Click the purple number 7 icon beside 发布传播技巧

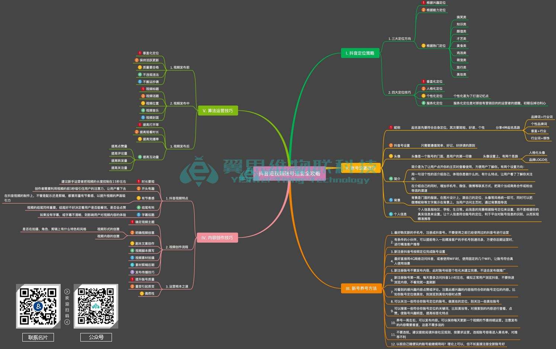[132, 272]
